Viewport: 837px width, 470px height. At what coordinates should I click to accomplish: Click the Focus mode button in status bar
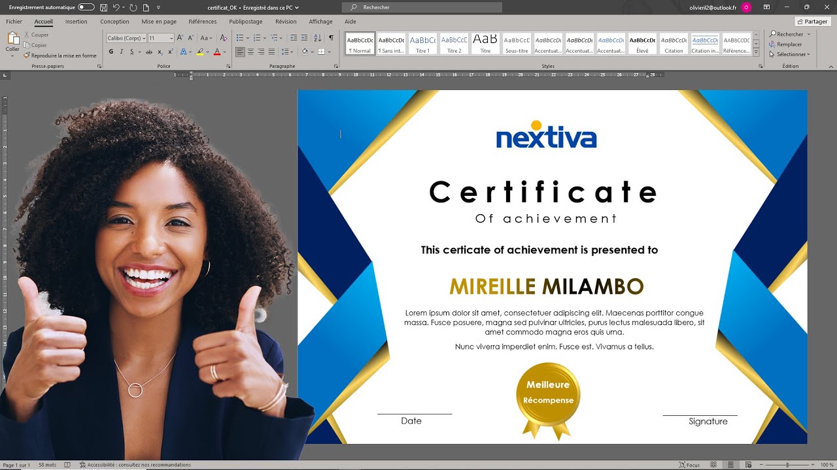coord(690,465)
